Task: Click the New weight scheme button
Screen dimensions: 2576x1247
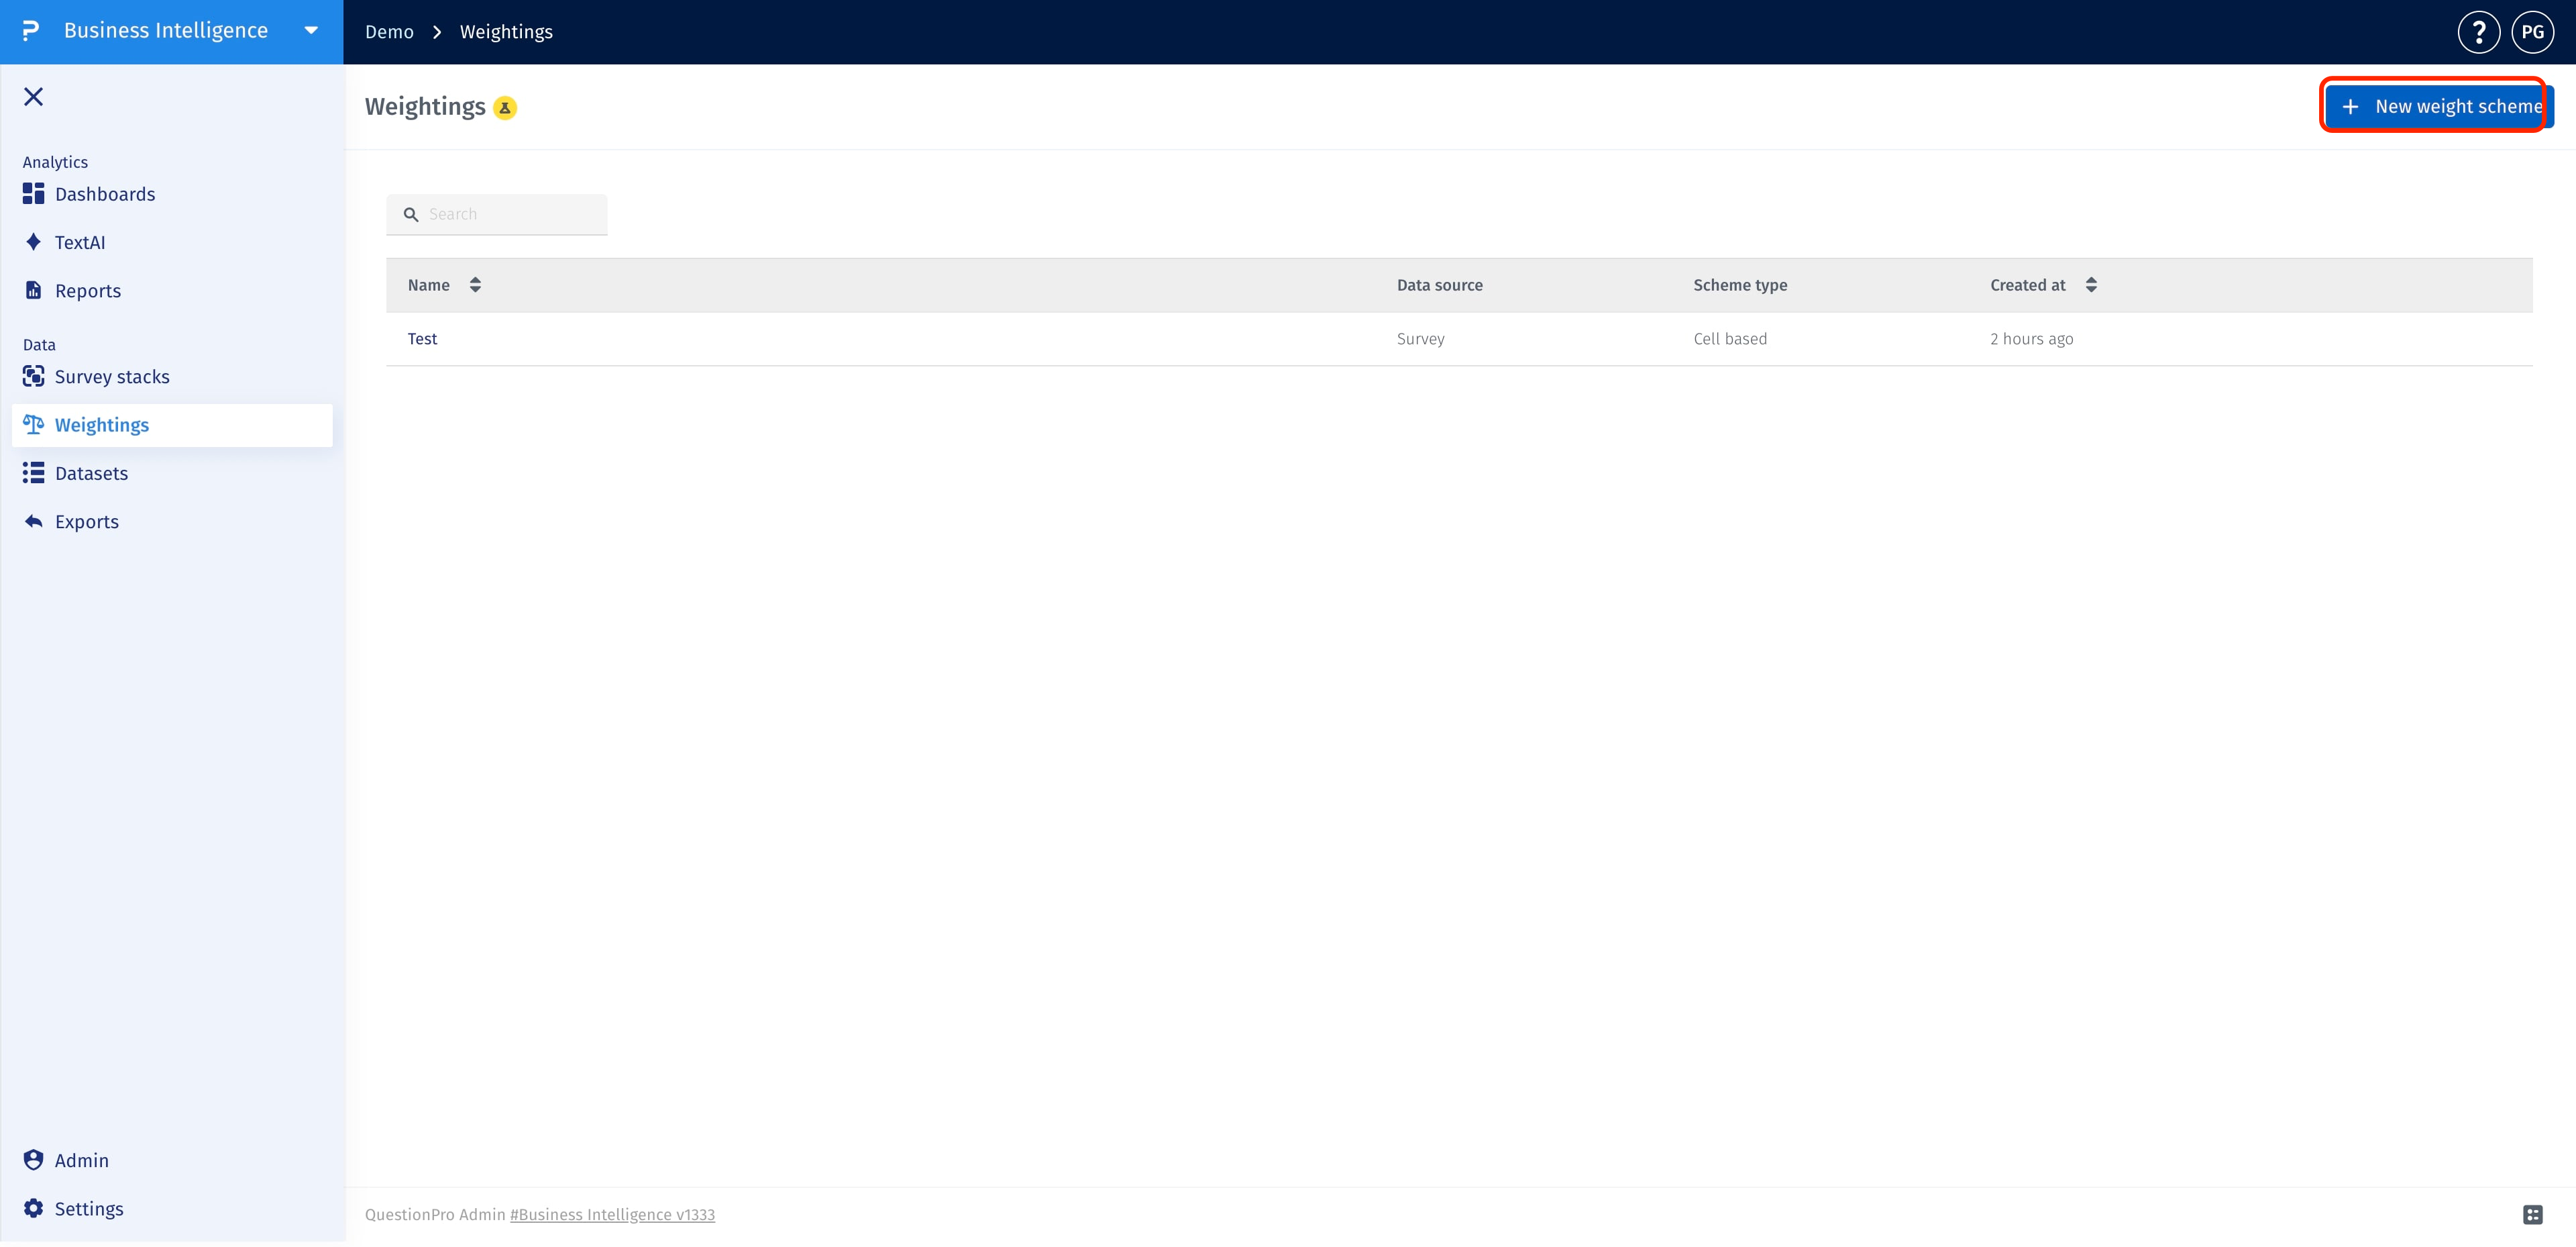Action: tap(2439, 106)
